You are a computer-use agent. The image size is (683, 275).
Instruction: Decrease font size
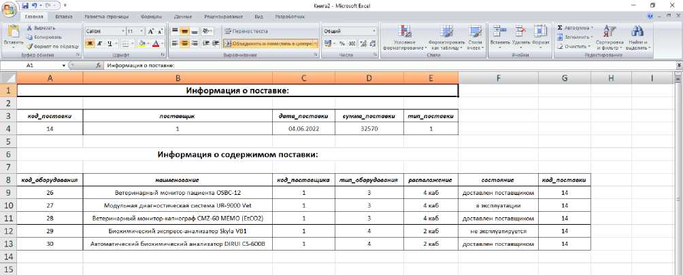point(160,31)
